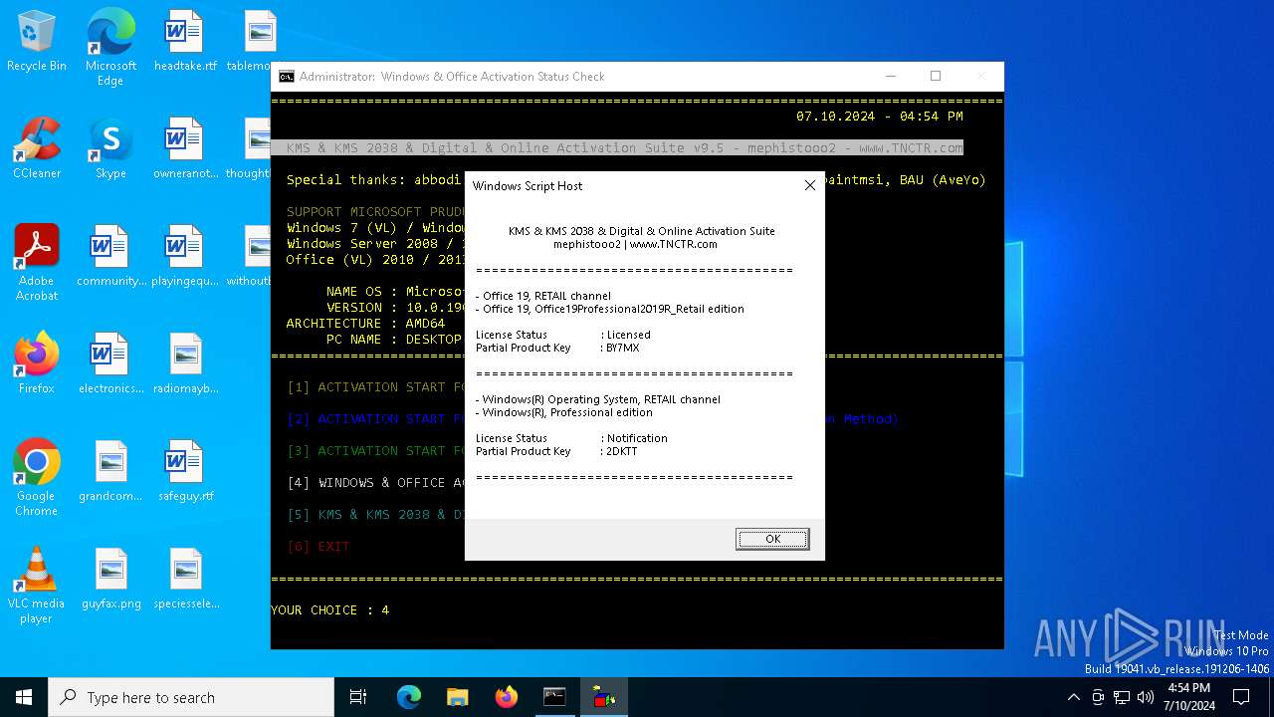The image size is (1274, 717).
Task: Open the notification center
Action: (1241, 697)
